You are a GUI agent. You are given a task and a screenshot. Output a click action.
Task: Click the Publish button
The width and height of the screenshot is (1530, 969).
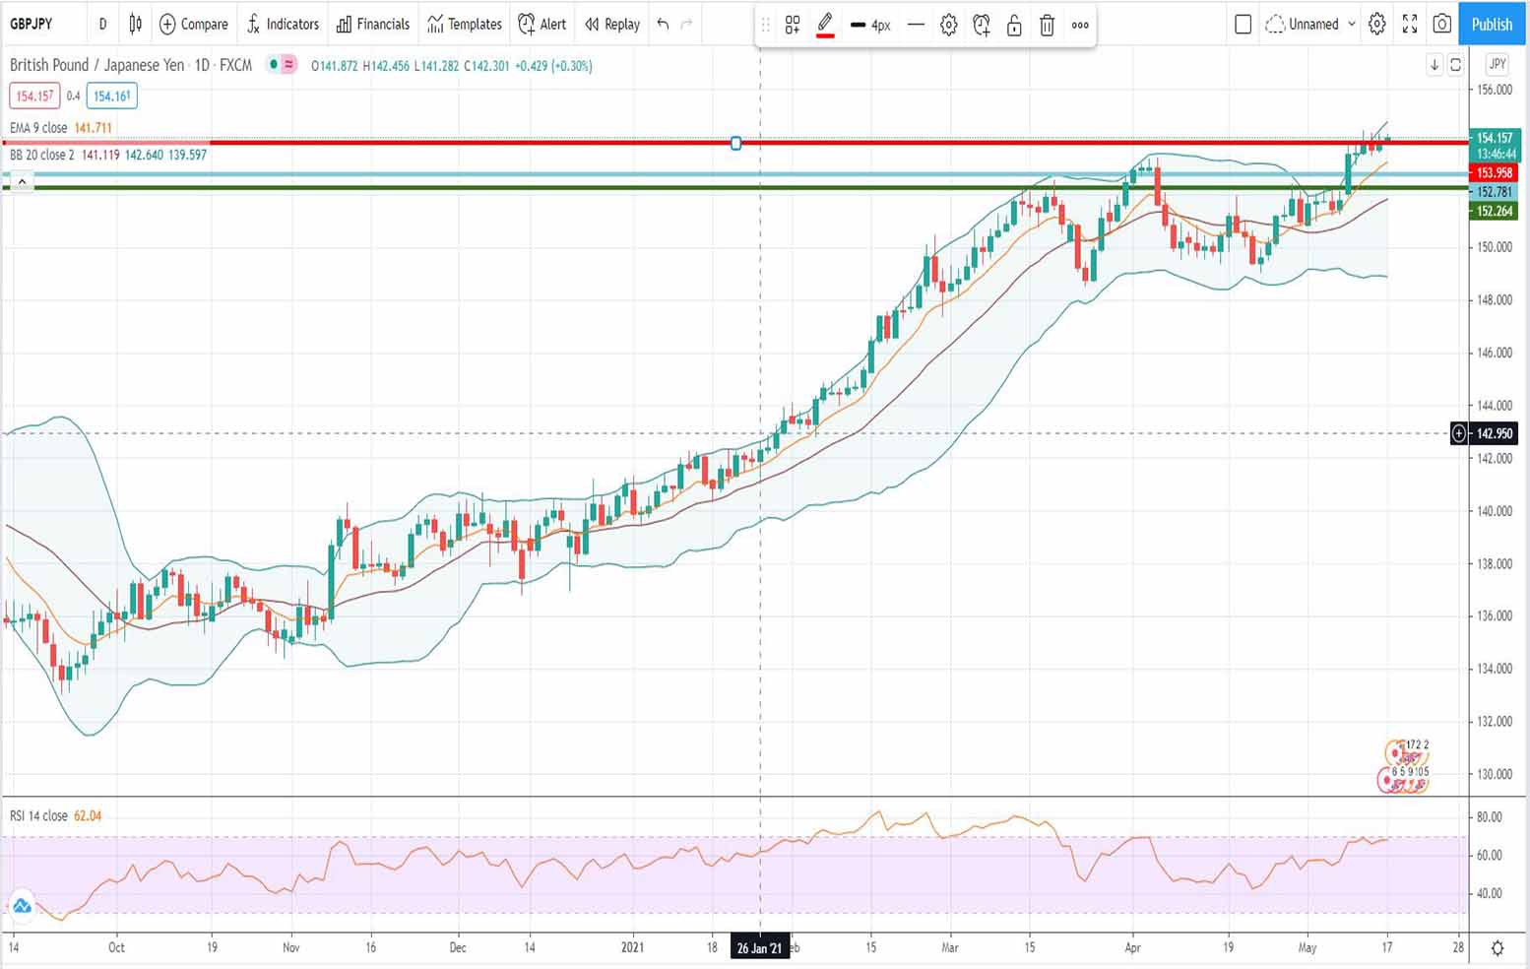coord(1491,24)
